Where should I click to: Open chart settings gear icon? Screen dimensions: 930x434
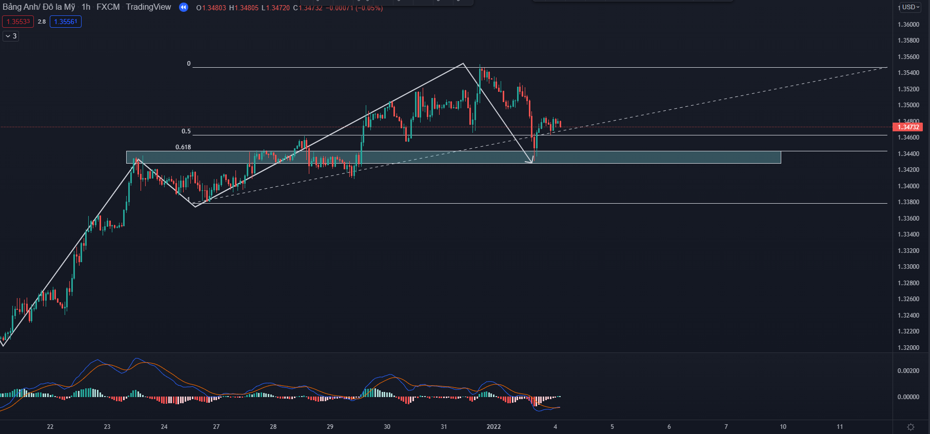click(911, 427)
